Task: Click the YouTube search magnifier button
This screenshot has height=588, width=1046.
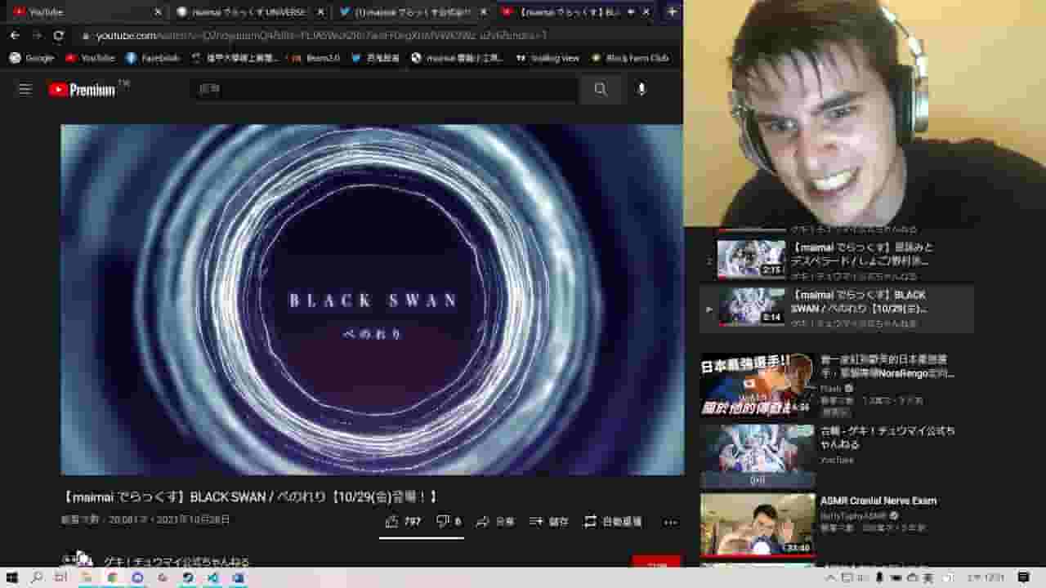Action: pos(601,90)
